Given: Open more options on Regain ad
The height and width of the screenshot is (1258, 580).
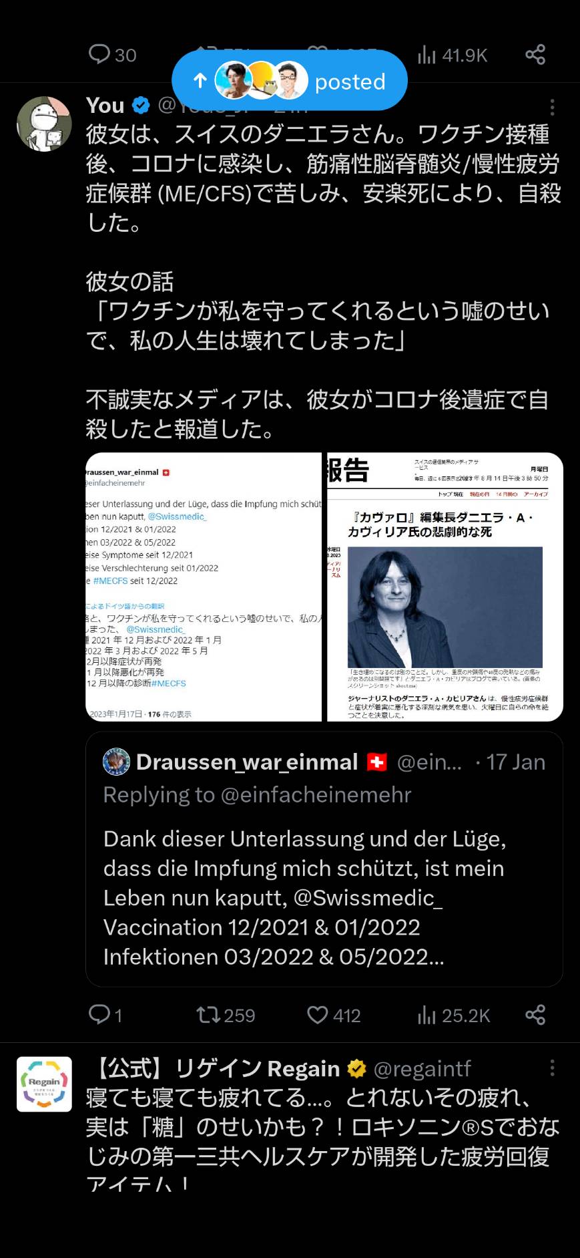Looking at the screenshot, I should tap(552, 1068).
